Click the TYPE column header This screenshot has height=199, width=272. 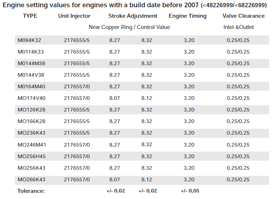point(30,16)
